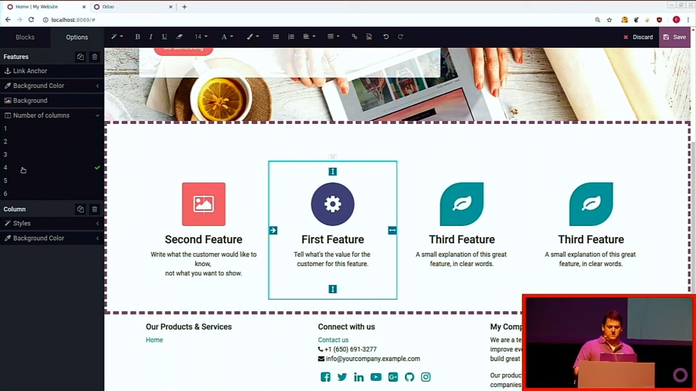Select 4 columns layout option

[x=5, y=167]
